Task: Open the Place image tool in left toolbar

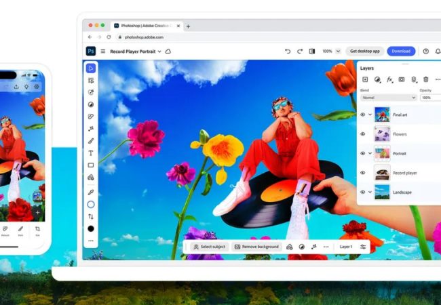Action: tap(90, 177)
